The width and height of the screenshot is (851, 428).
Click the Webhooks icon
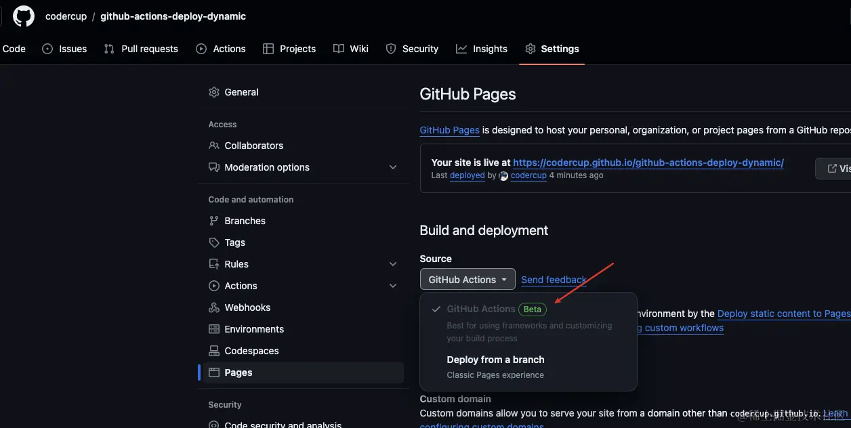coord(214,307)
